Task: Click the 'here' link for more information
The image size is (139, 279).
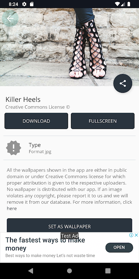Action: tap(12, 208)
